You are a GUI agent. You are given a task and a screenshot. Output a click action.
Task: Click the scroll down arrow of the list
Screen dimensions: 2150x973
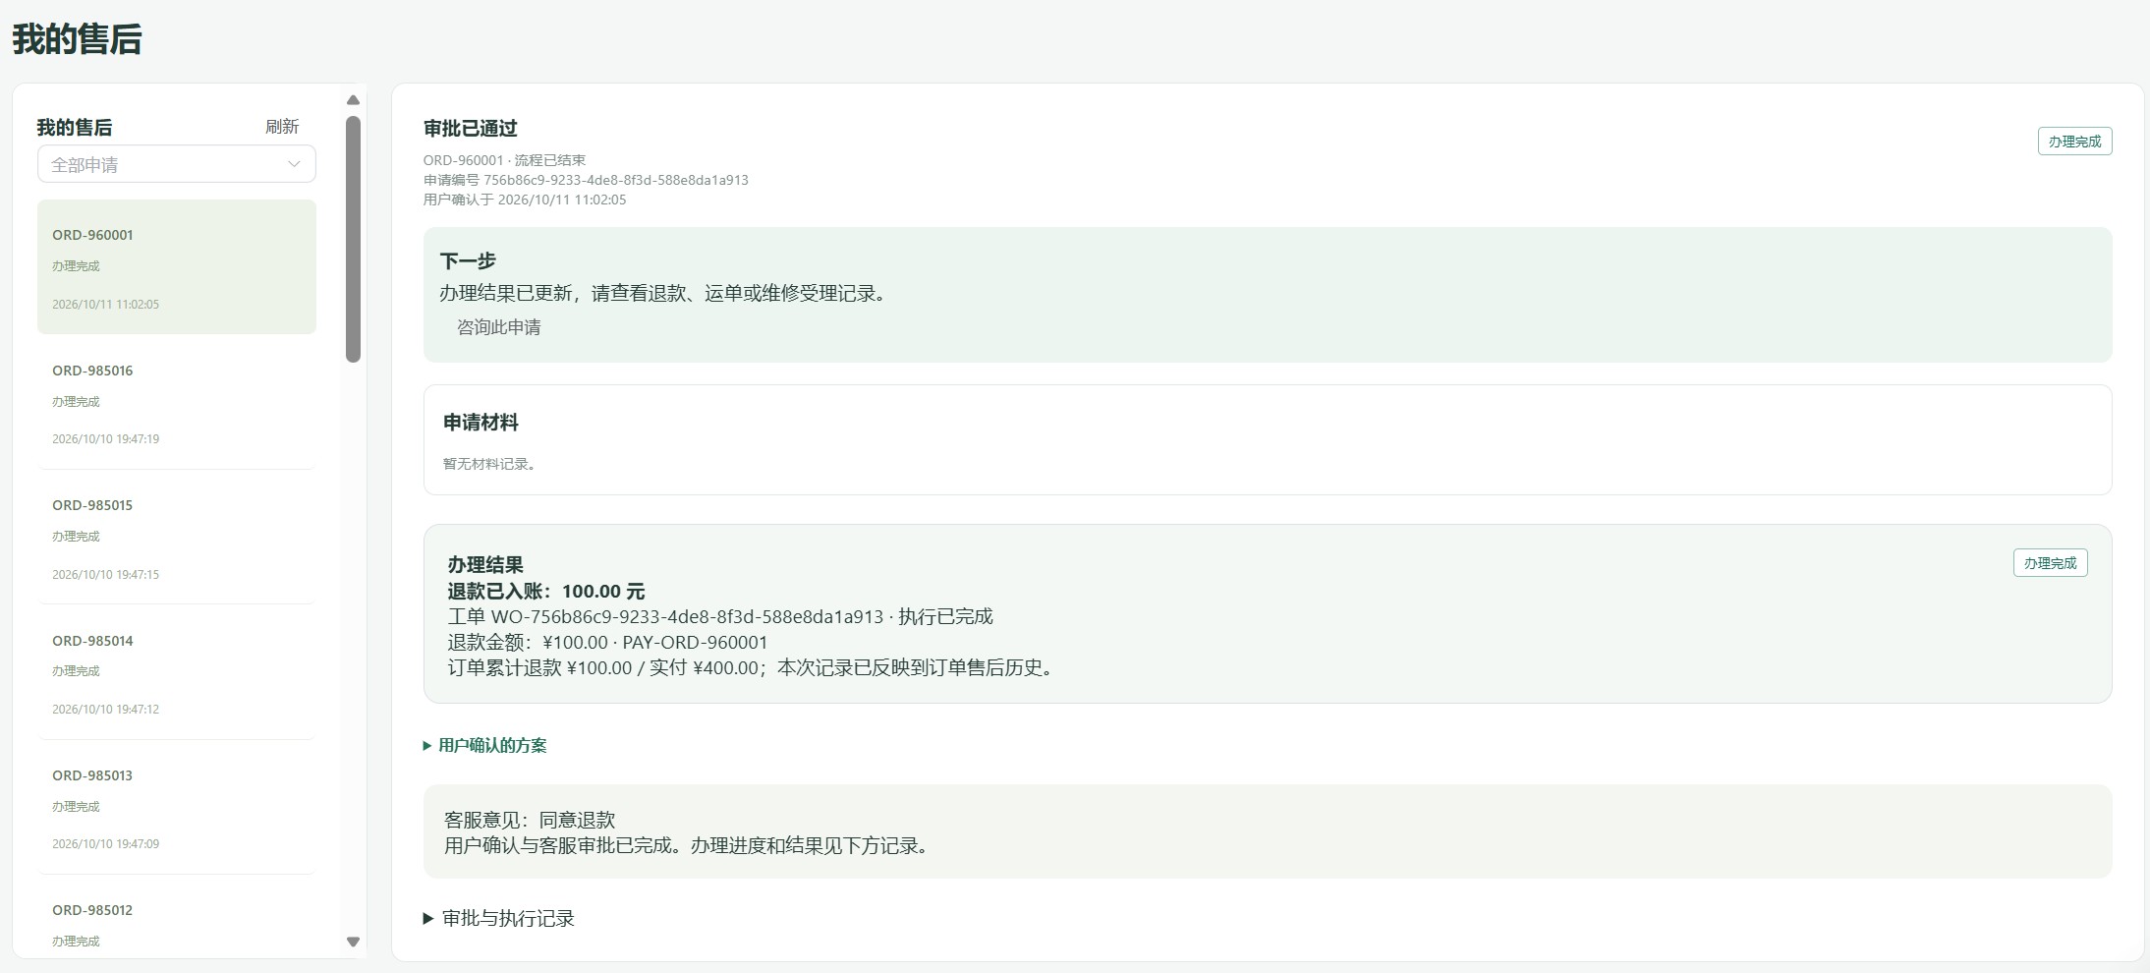(354, 942)
